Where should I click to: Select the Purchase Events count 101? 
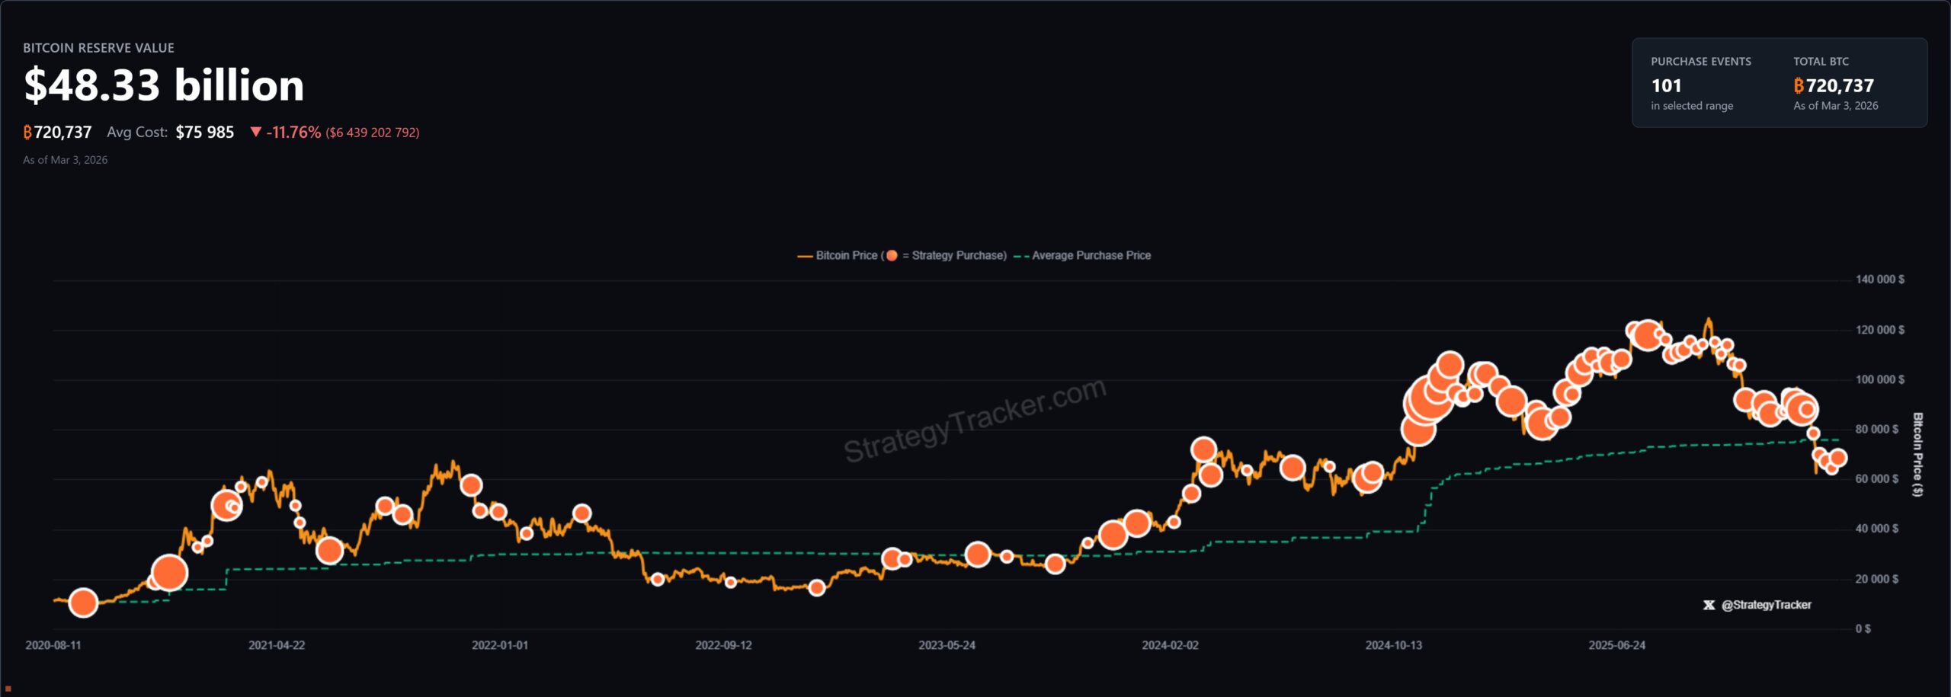point(1666,86)
